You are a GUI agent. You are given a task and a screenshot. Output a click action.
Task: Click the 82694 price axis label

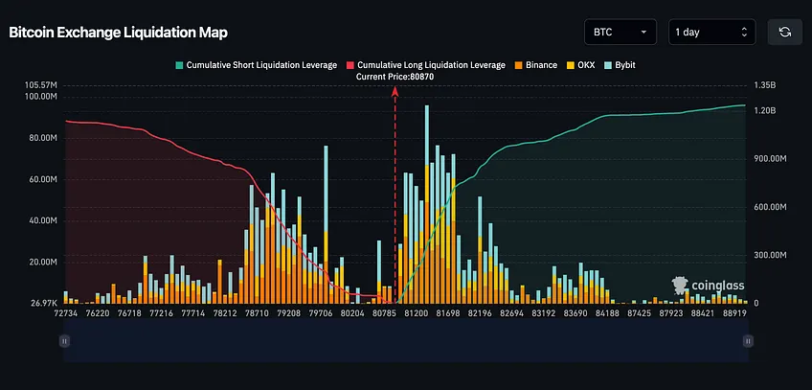coord(512,314)
